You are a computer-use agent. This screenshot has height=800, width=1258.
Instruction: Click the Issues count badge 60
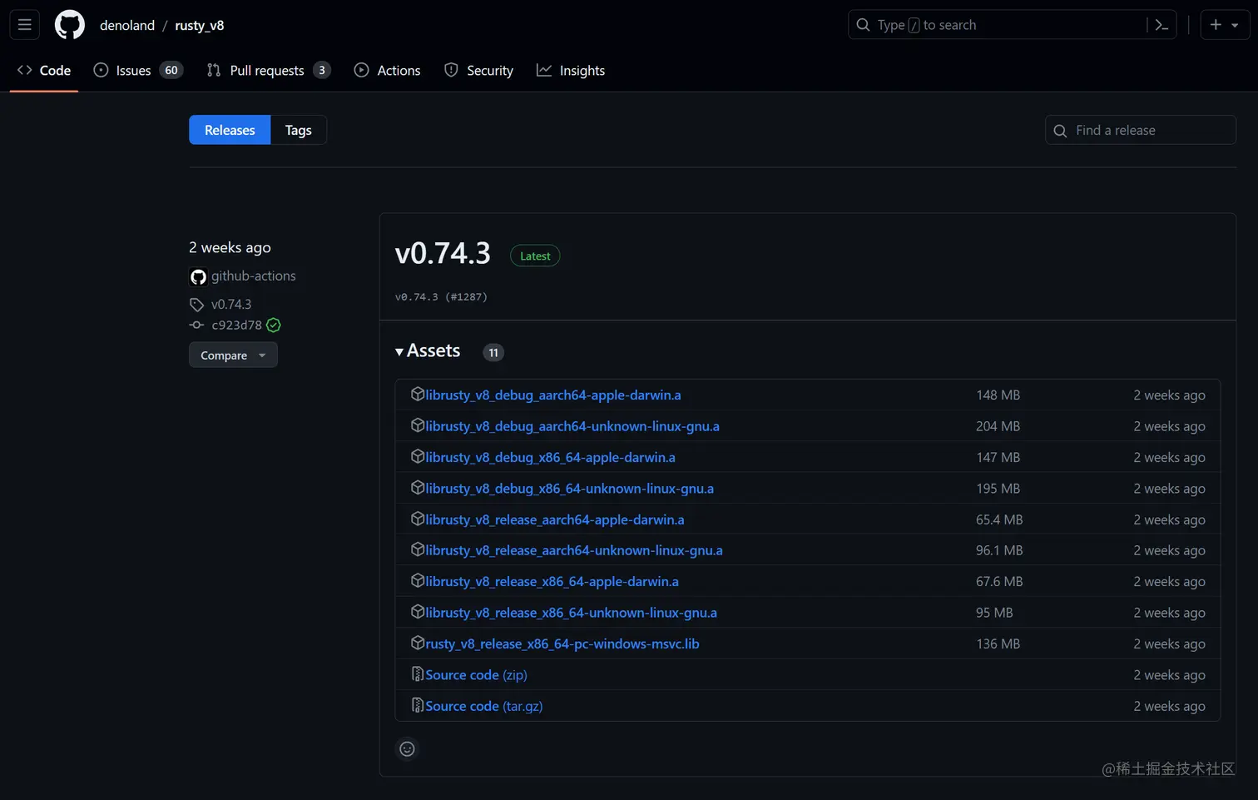(x=171, y=71)
